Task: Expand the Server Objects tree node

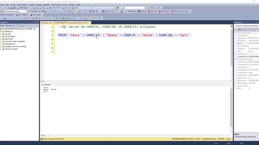Action: point(1,36)
